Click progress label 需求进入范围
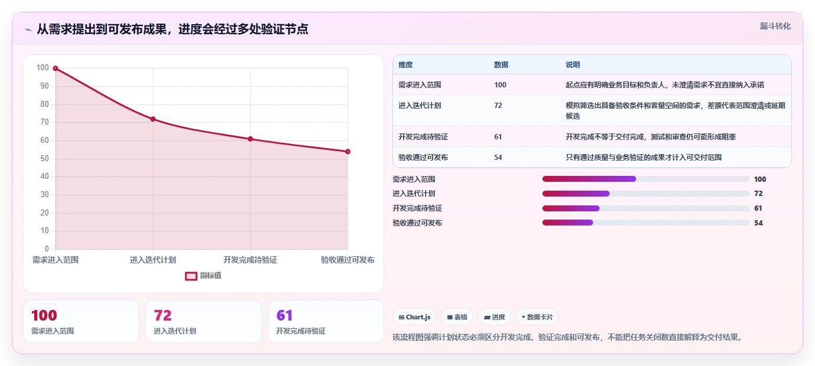 click(414, 179)
